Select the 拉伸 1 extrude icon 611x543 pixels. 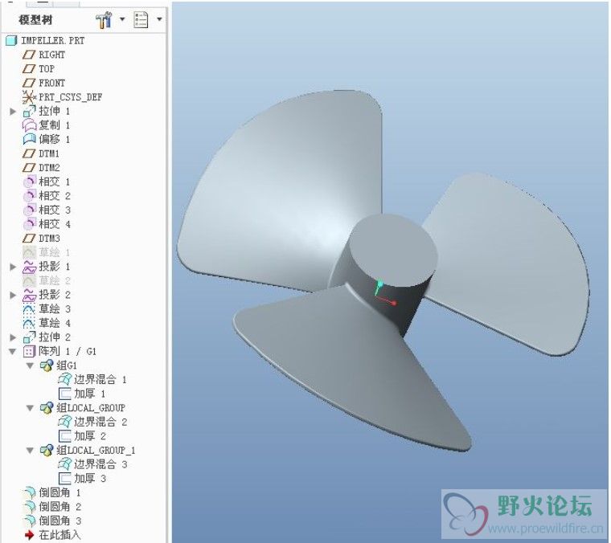29,112
